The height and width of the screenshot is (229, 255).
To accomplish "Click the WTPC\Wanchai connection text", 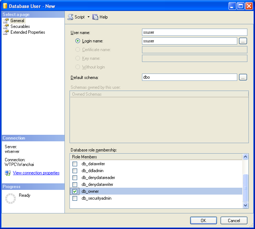I will (x=19, y=165).
